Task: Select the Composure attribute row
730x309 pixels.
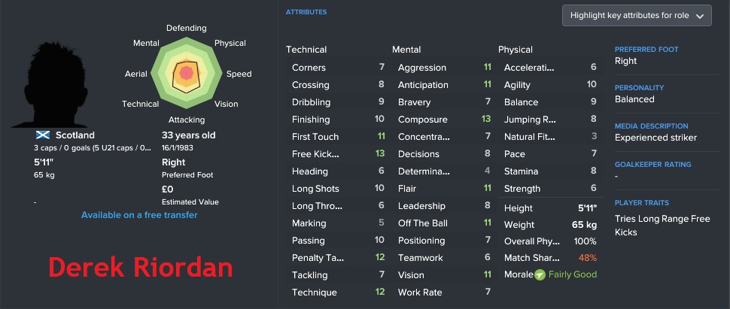Action: point(444,120)
